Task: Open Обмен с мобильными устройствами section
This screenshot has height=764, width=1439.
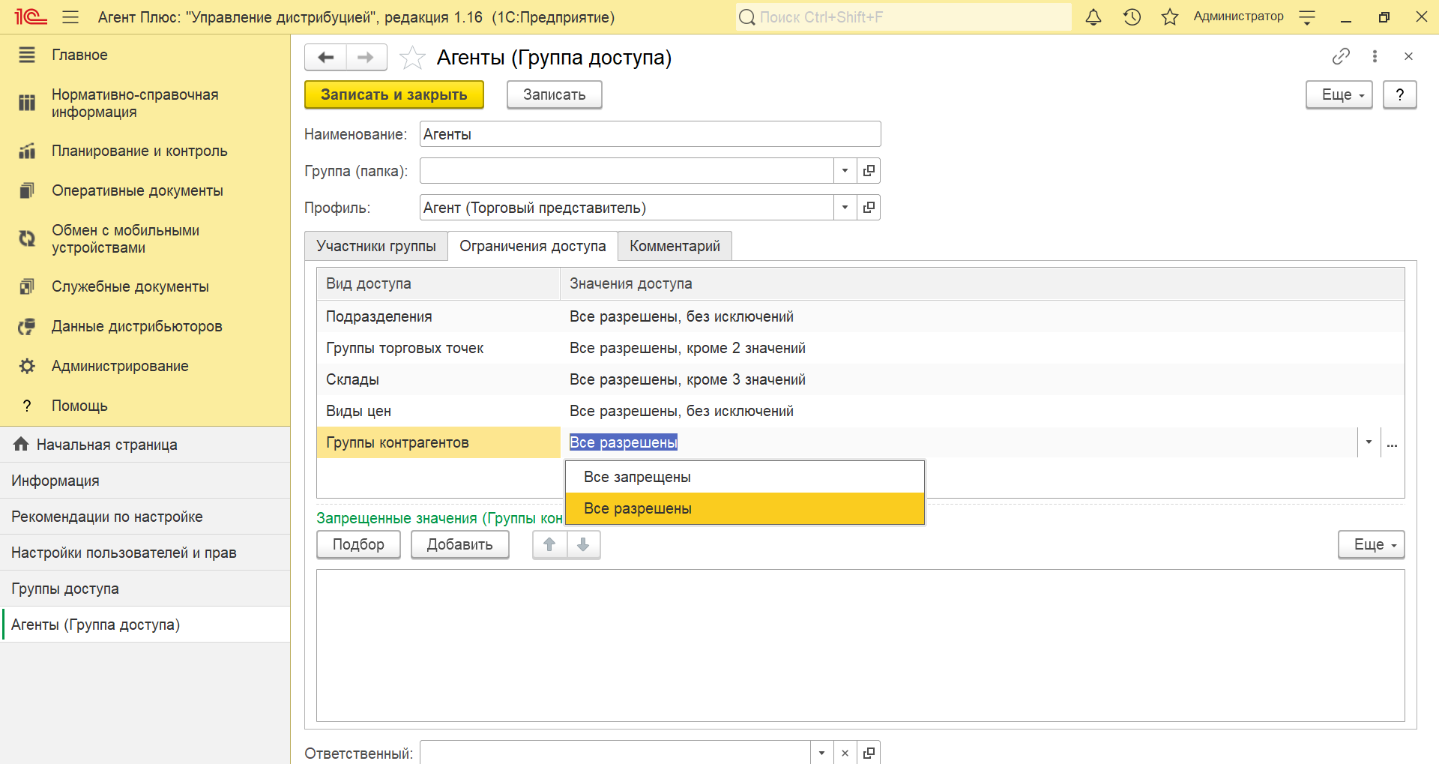Action: (125, 239)
